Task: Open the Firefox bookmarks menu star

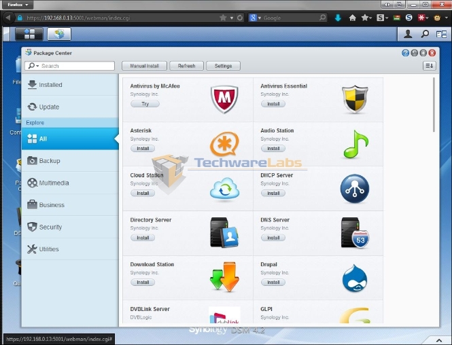Action: (x=366, y=18)
